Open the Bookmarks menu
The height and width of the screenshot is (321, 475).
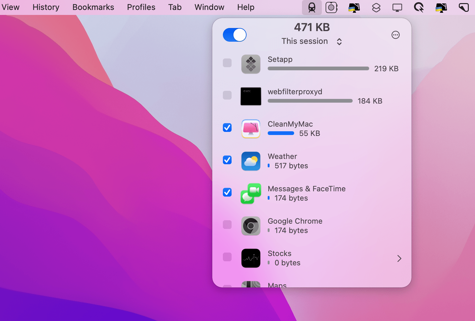click(x=93, y=7)
